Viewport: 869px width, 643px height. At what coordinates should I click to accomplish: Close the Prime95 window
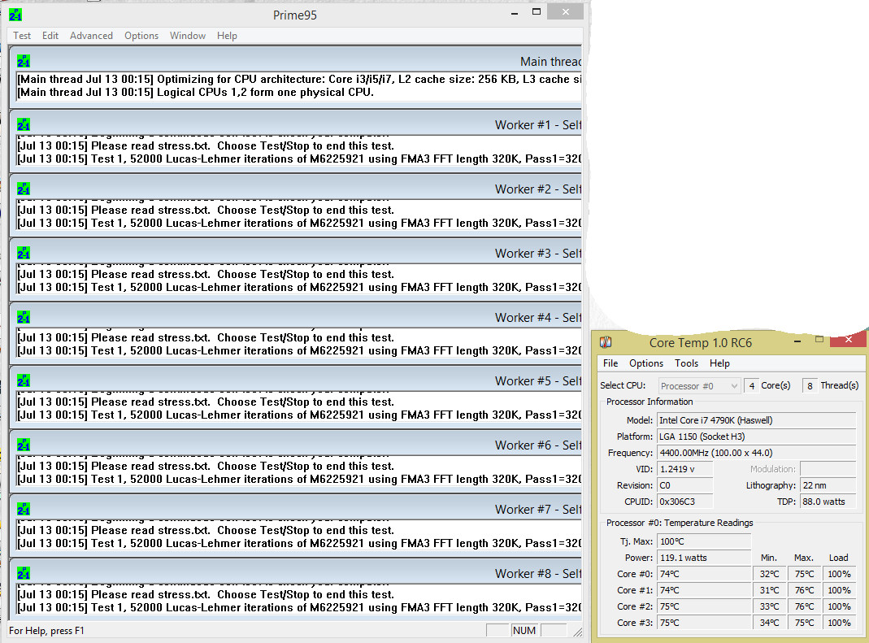coord(565,11)
